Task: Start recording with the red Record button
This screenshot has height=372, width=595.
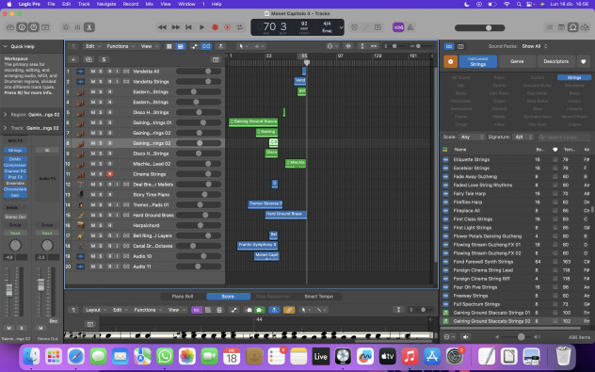Action: [x=215, y=27]
